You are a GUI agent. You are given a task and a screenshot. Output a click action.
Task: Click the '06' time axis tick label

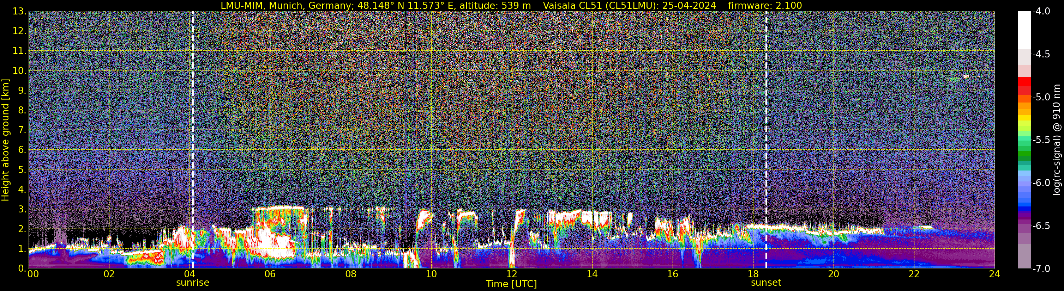270,274
